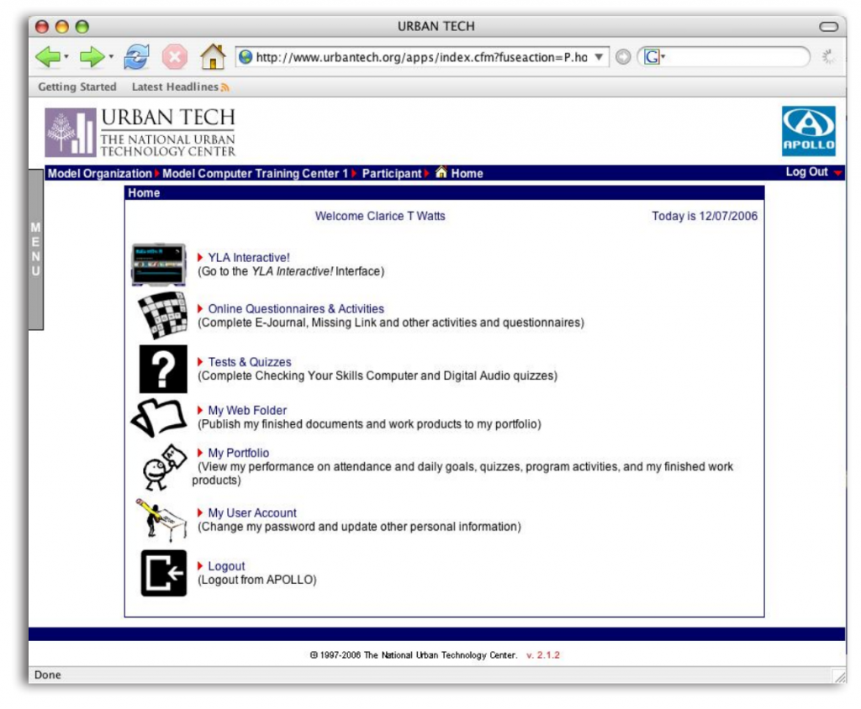Select the Participant breadcrumb item

392,173
